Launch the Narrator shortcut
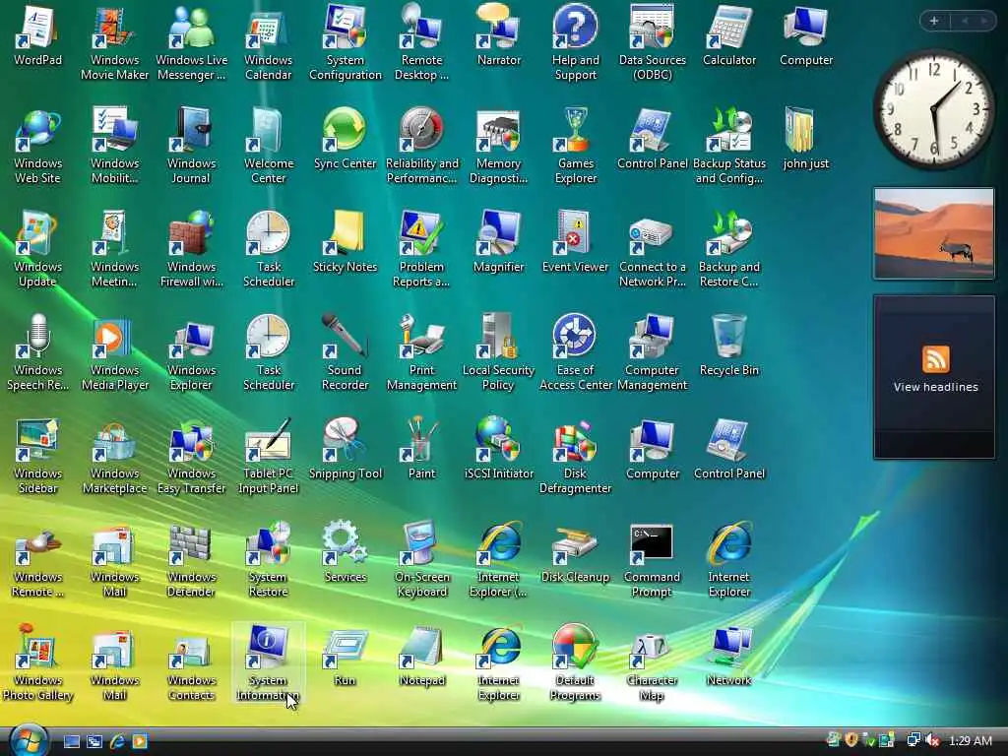The image size is (1008, 756). pyautogui.click(x=499, y=35)
